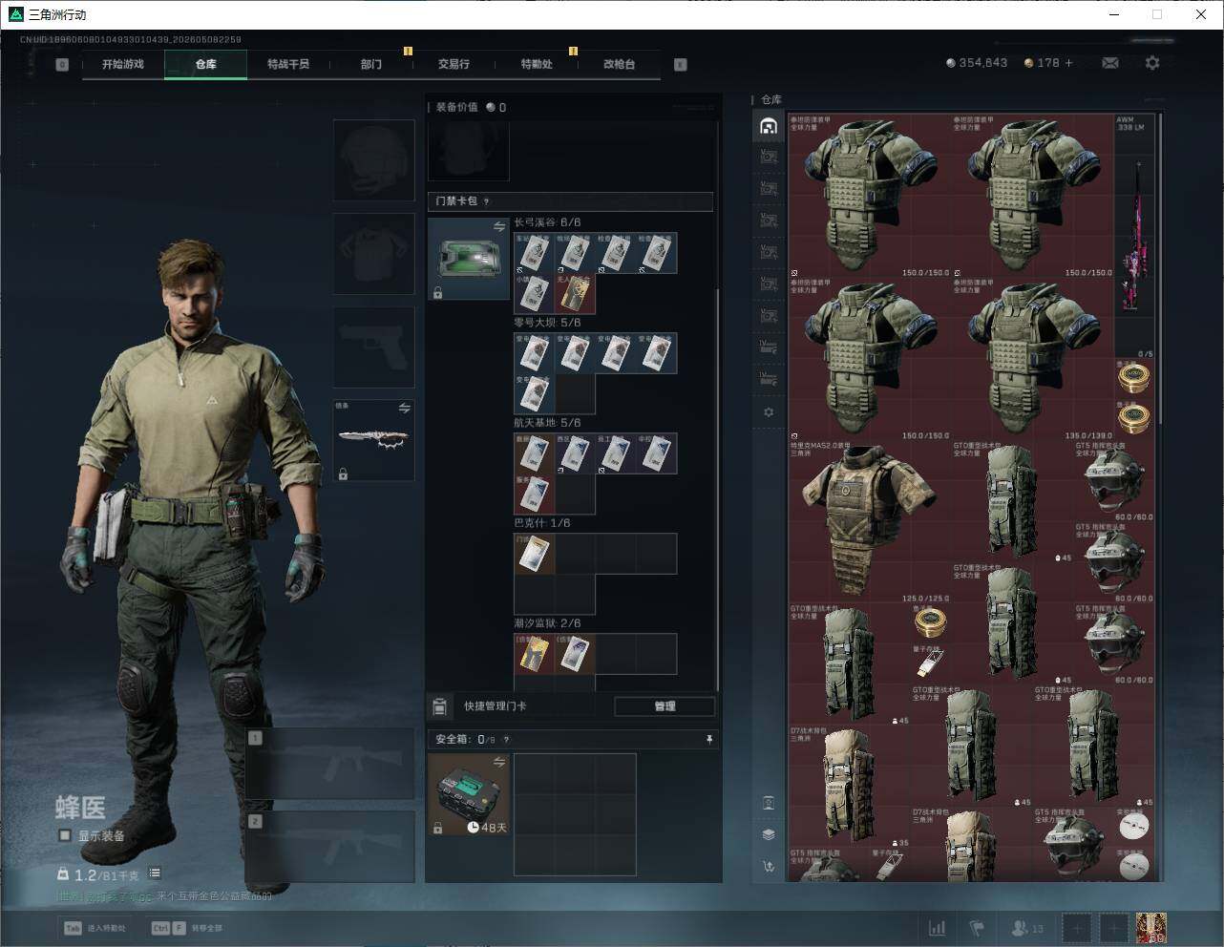Select the empty helmet equipment slot
1224x947 pixels.
pyautogui.click(x=374, y=160)
